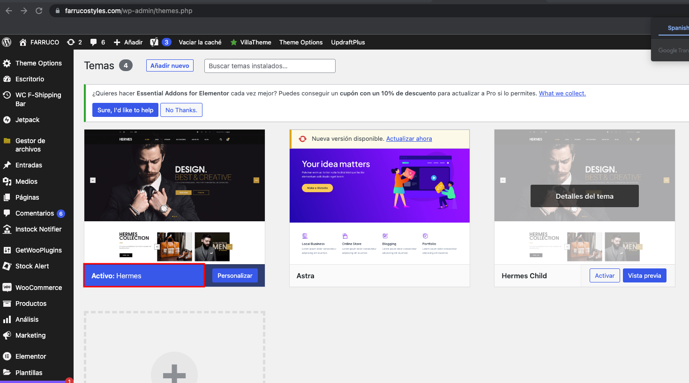
Task: Click the Plantillas folder icon in the sidebar
Action: tap(7, 373)
